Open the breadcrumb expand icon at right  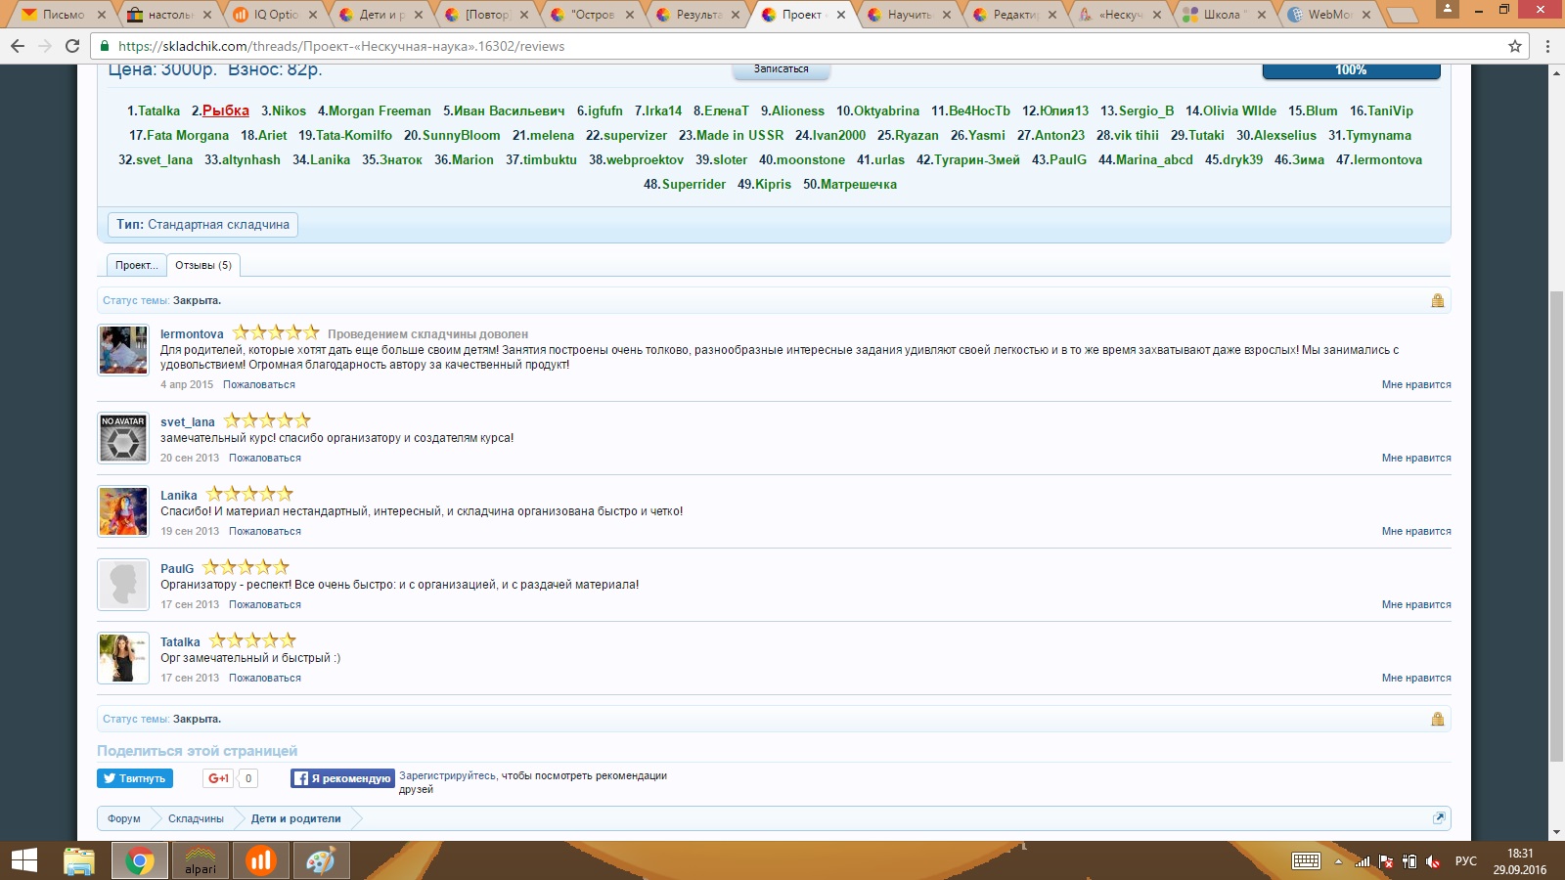coord(1439,818)
